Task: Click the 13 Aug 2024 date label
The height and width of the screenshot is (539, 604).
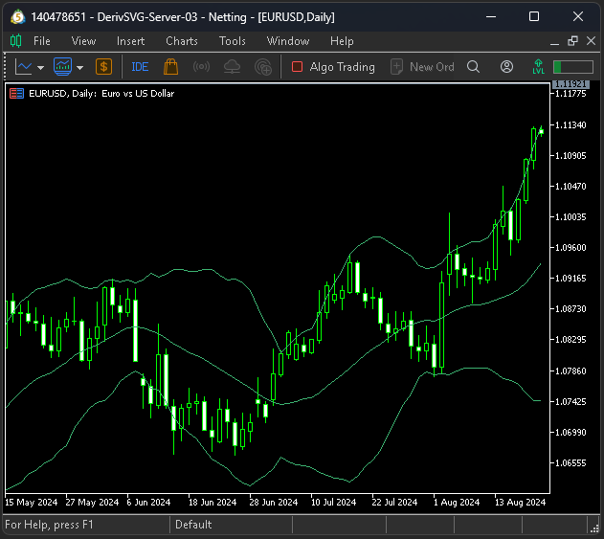Action: [520, 503]
